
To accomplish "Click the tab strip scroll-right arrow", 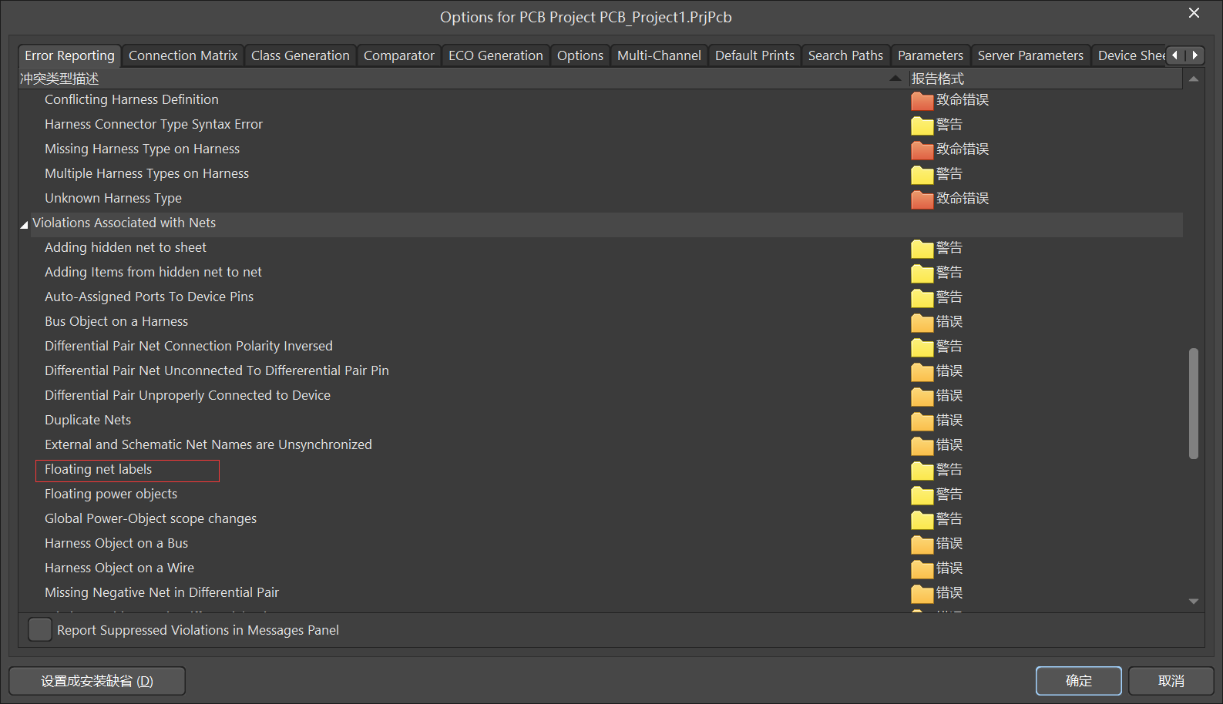I will tap(1194, 55).
